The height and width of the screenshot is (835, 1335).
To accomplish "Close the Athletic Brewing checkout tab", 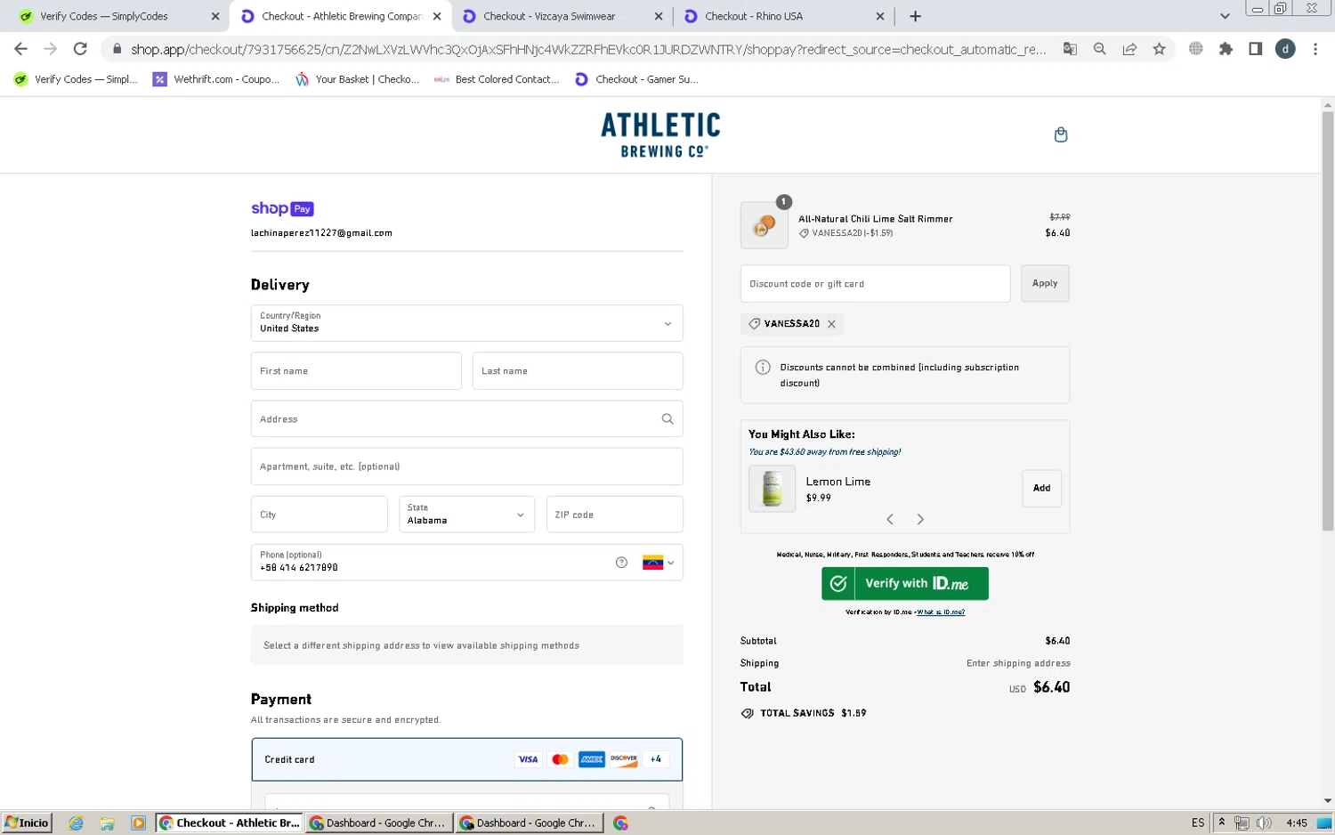I will point(437,16).
